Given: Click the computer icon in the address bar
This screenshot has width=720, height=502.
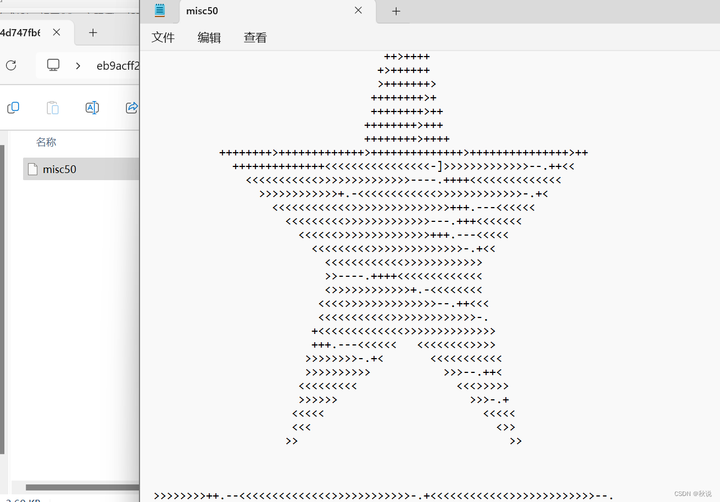Looking at the screenshot, I should [x=52, y=65].
